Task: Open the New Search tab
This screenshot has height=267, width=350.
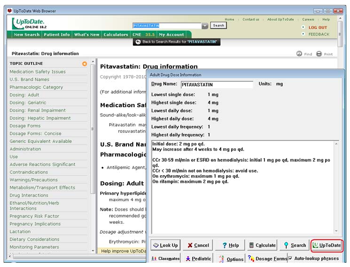Action: click(x=27, y=34)
